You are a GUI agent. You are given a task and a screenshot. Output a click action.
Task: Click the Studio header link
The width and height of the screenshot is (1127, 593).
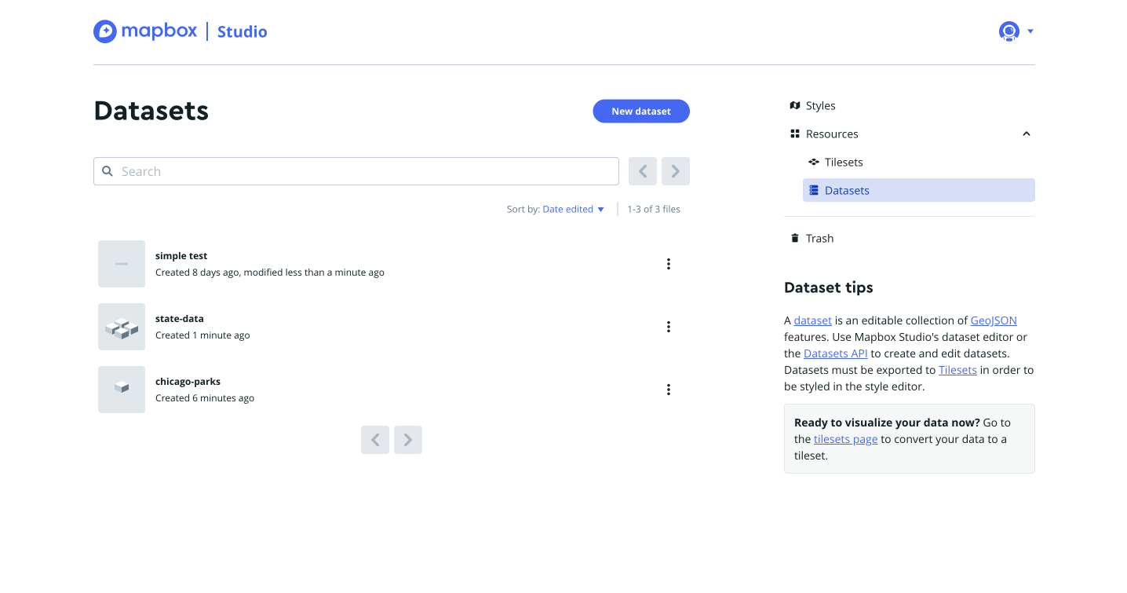[242, 31]
